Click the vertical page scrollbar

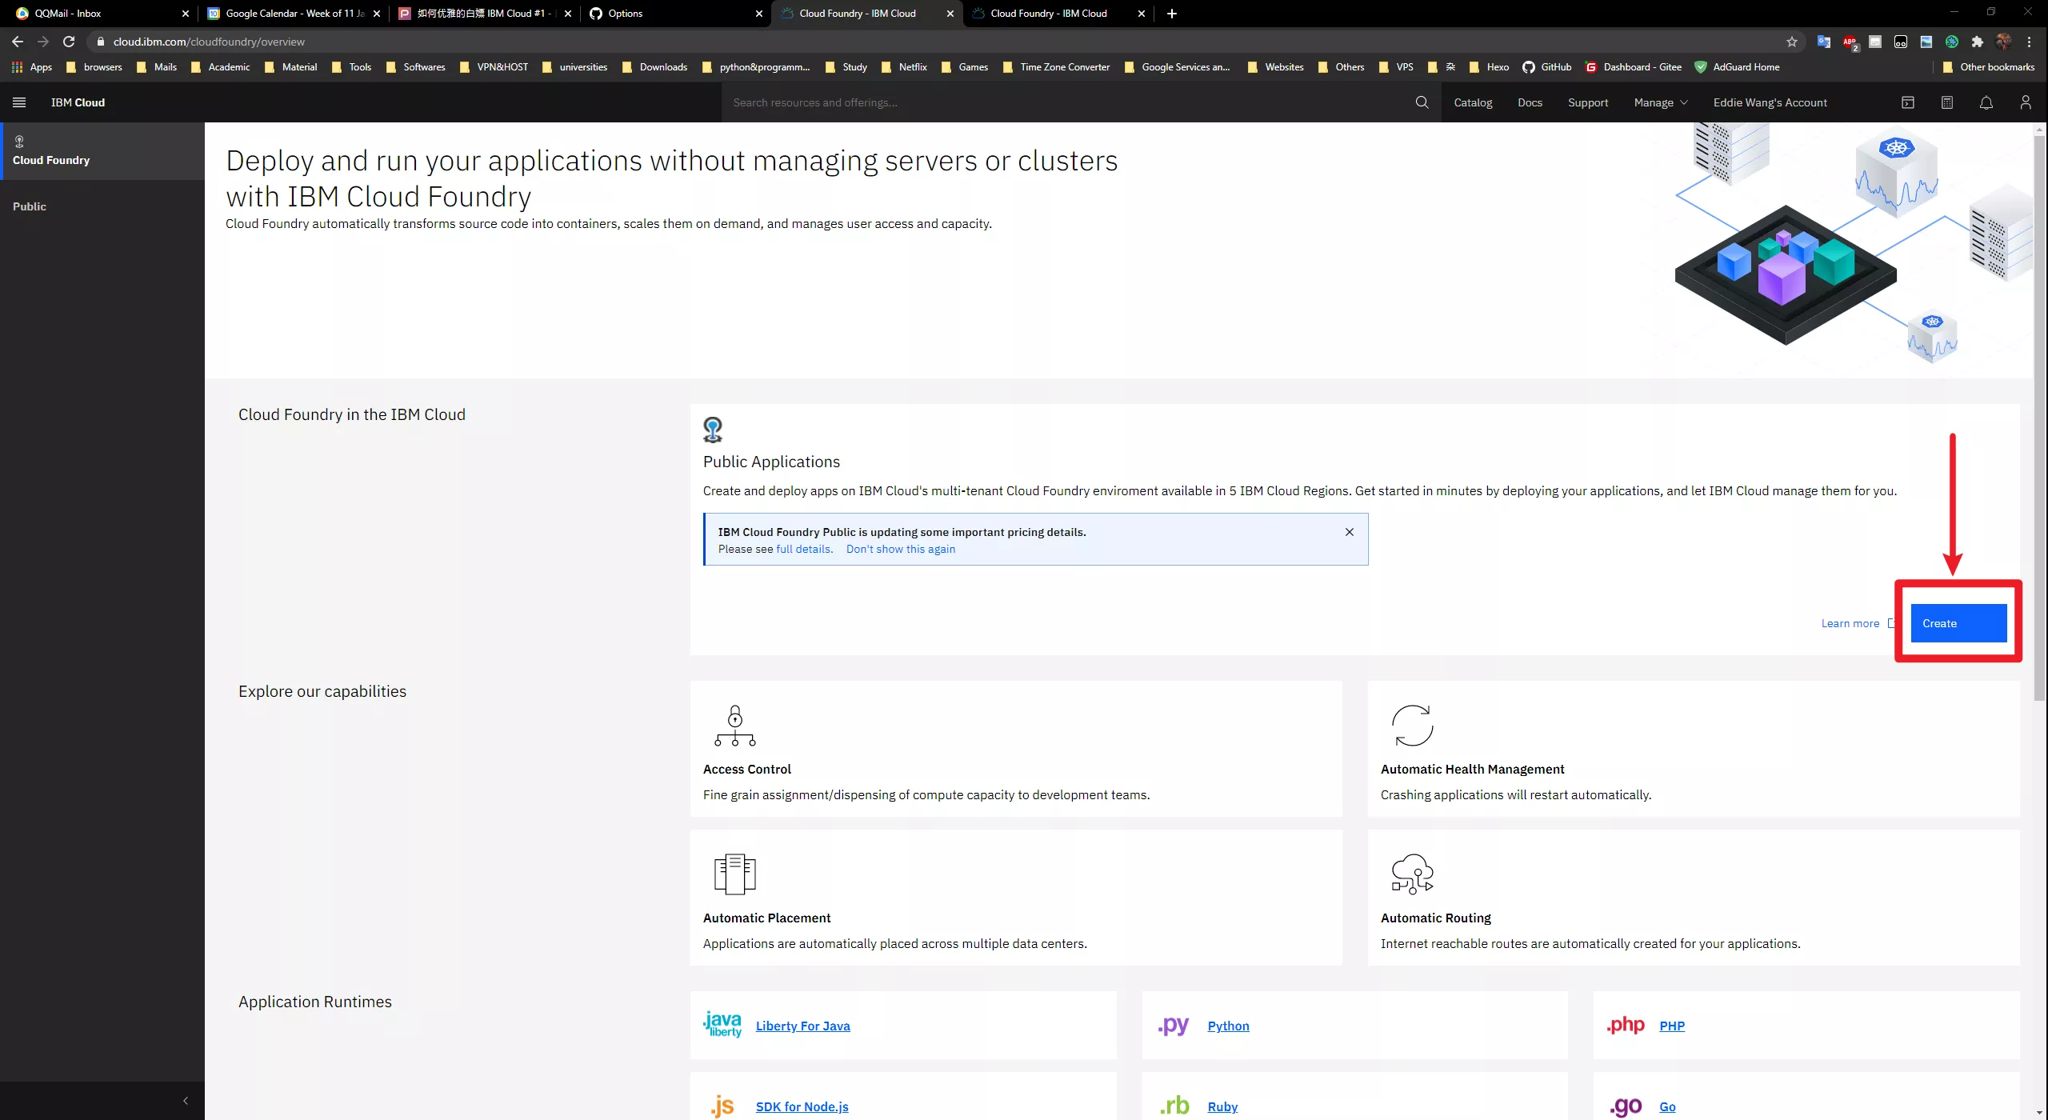(x=2040, y=416)
